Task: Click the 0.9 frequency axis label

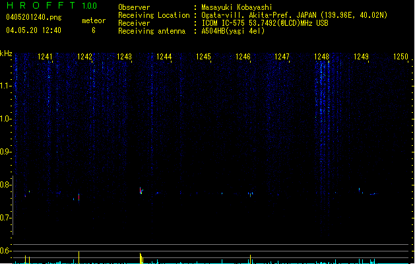Action: click(x=5, y=152)
